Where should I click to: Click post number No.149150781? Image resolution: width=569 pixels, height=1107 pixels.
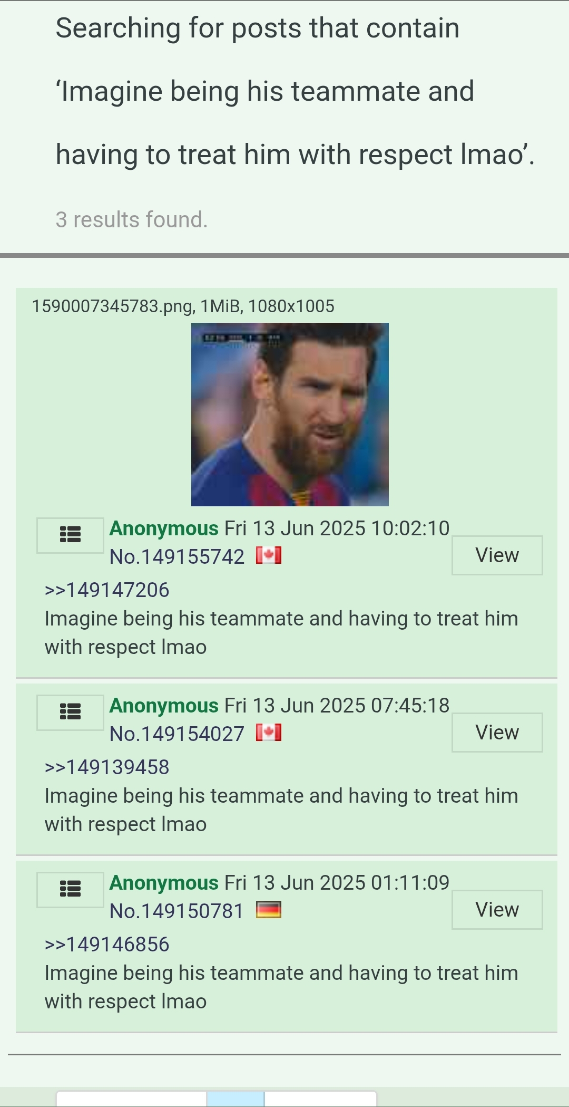click(x=177, y=911)
